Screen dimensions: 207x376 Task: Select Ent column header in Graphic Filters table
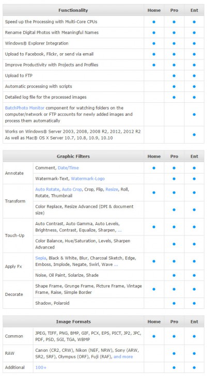pos(194,156)
